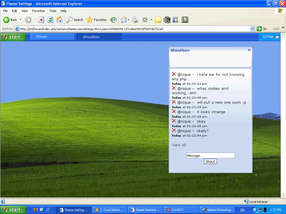Show hidden tray icons with the arrow
This screenshot has width=286, height=214.
click(255, 210)
